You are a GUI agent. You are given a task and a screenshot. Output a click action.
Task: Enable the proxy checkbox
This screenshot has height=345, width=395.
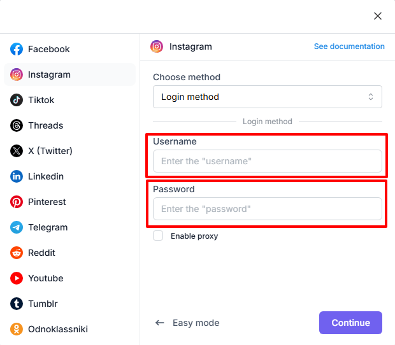pyautogui.click(x=158, y=236)
